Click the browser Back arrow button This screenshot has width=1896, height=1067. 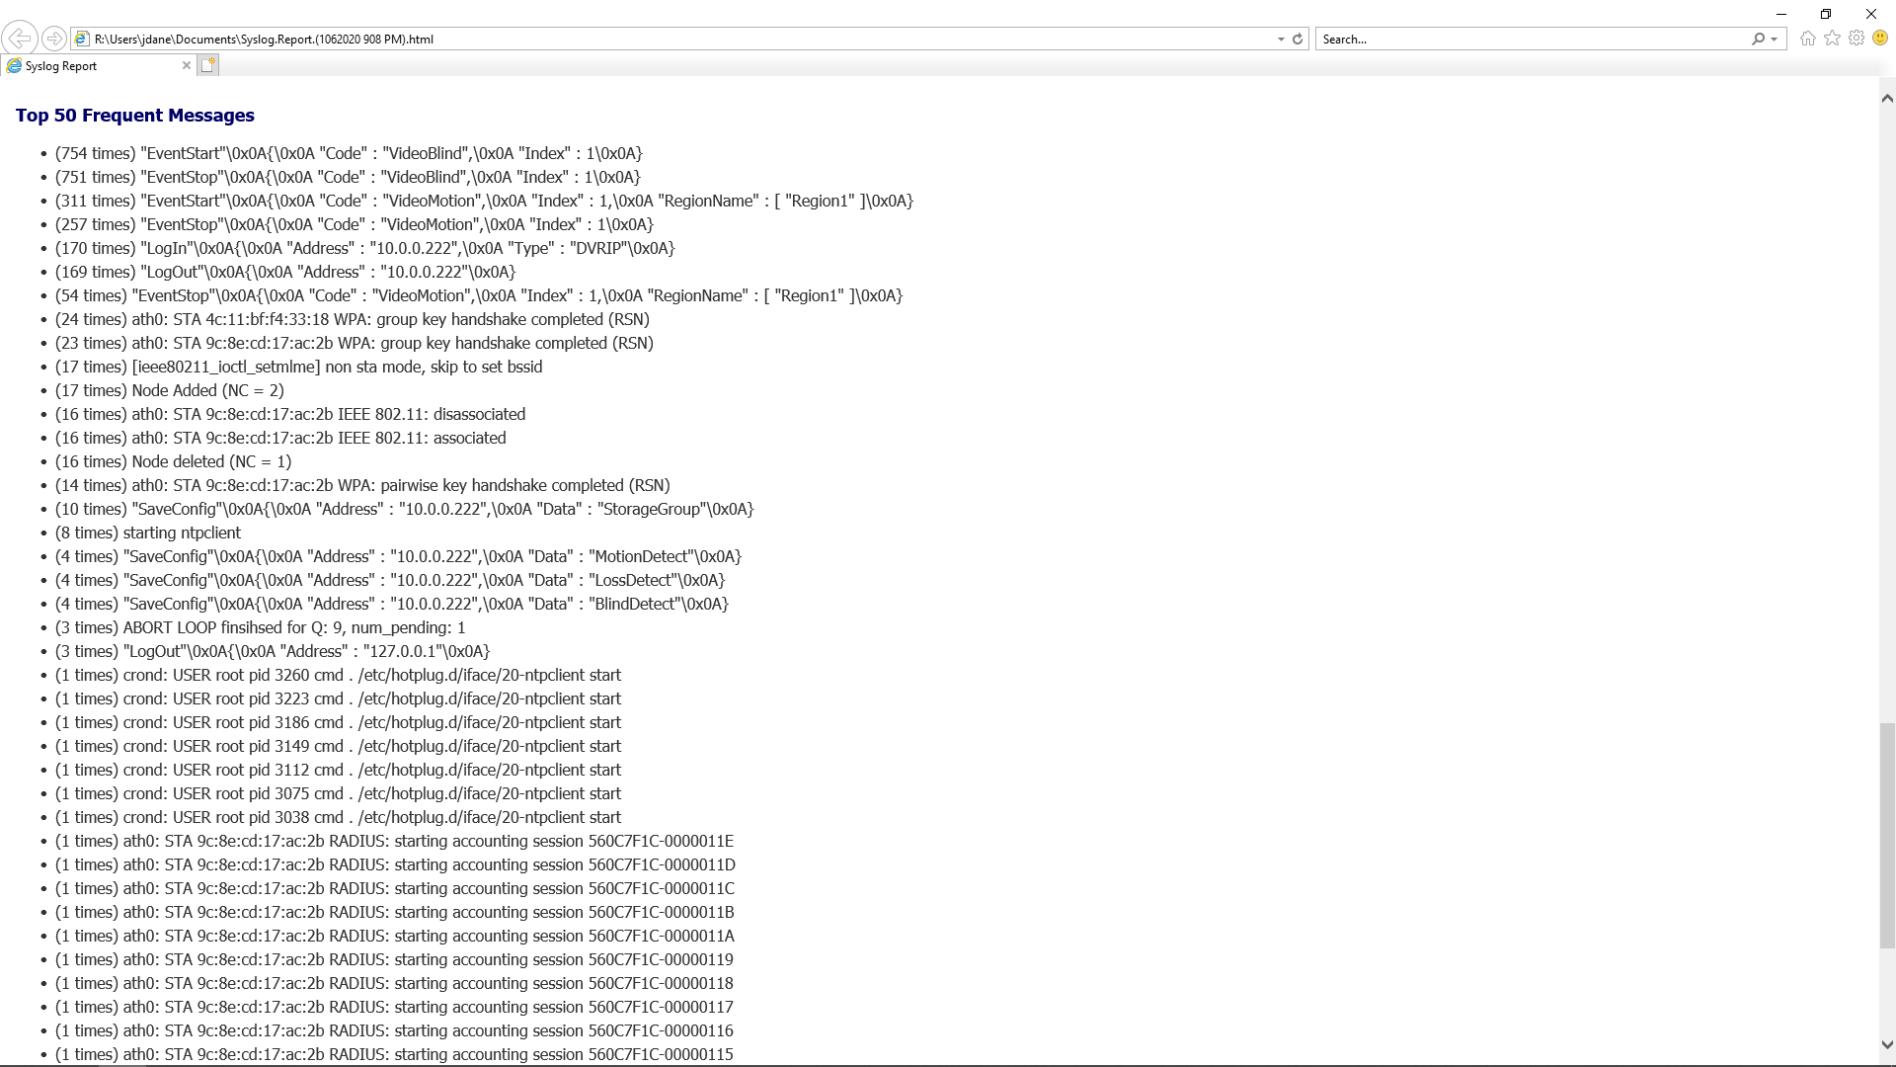coord(20,39)
